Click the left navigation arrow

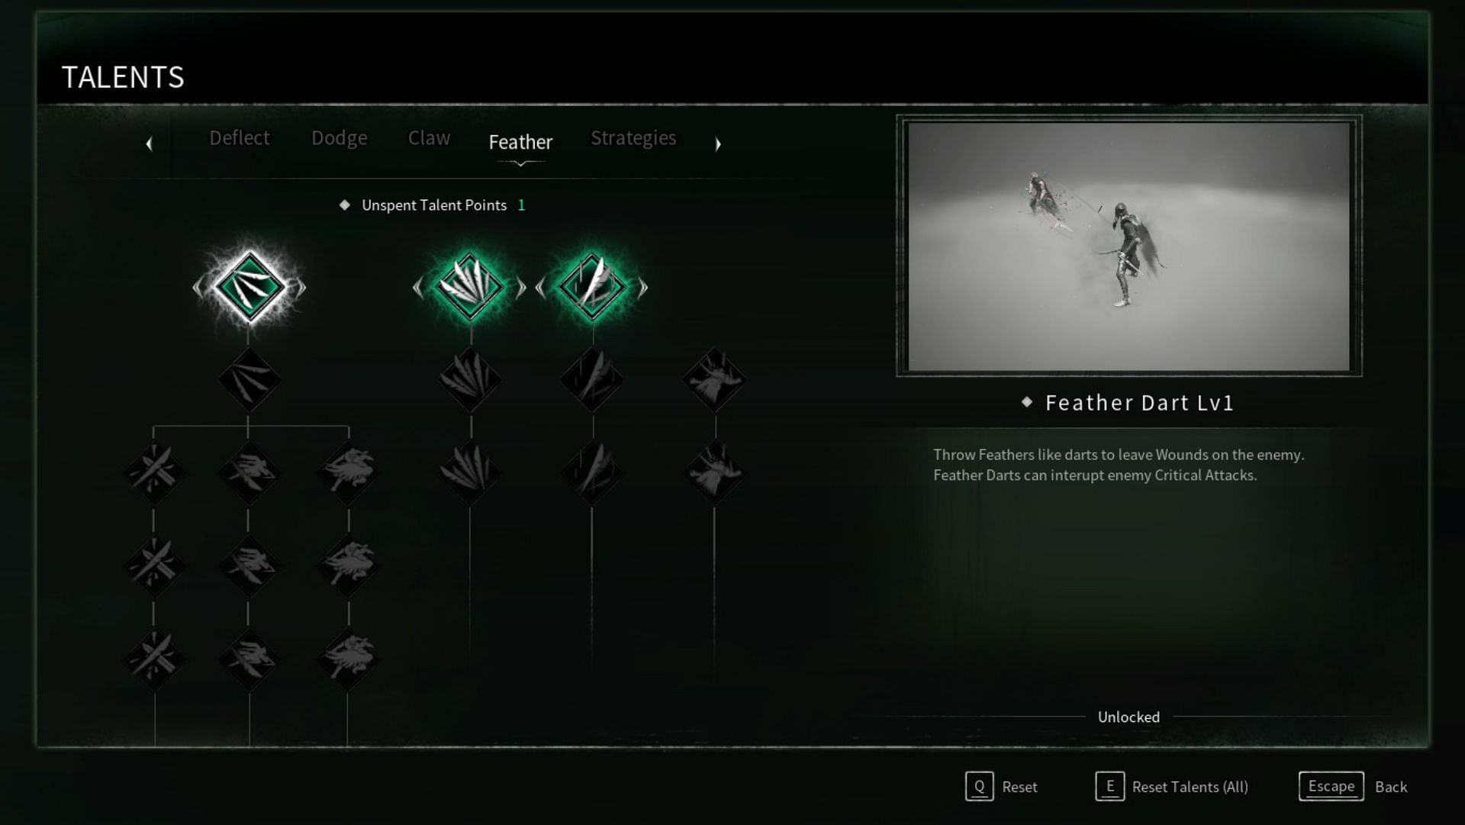click(148, 142)
